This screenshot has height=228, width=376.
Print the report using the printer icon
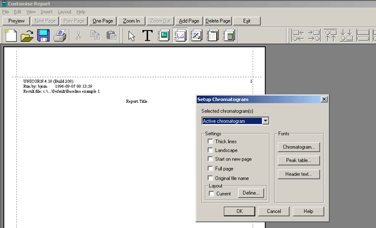click(x=60, y=36)
